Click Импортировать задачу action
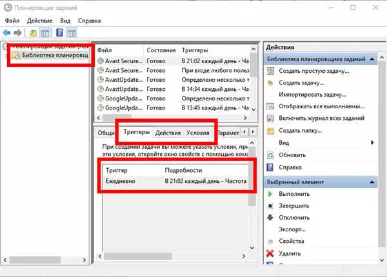387x277 pixels. (x=312, y=95)
